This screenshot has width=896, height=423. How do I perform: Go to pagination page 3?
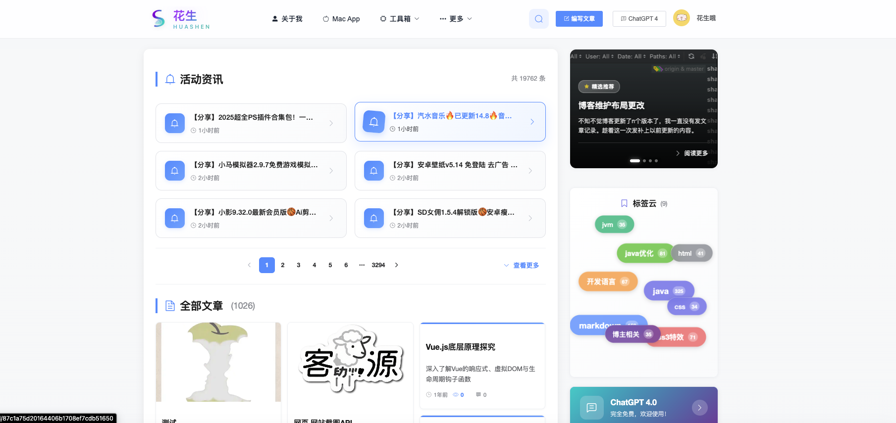coord(299,265)
